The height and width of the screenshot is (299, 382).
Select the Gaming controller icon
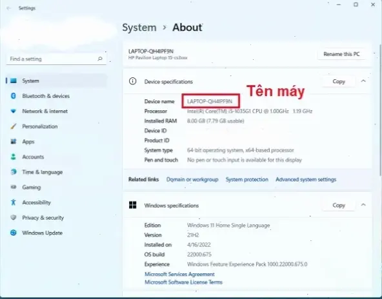coord(14,187)
